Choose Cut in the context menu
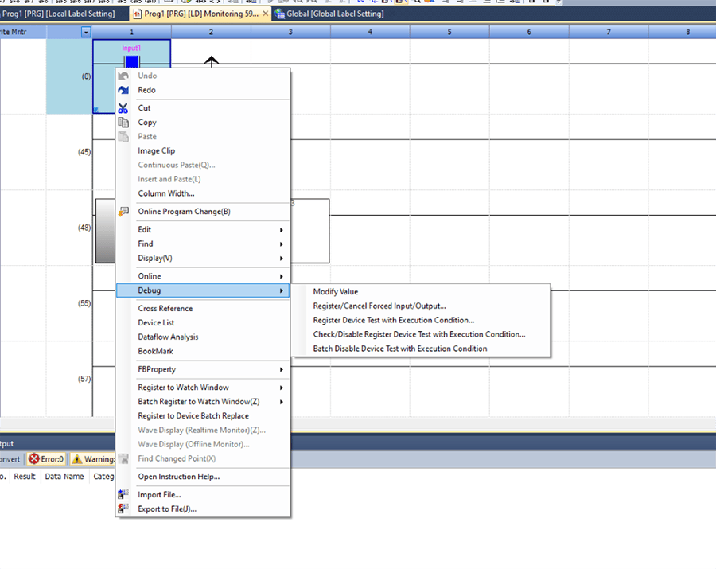Screen dimensions: 716x569 click(x=203, y=108)
